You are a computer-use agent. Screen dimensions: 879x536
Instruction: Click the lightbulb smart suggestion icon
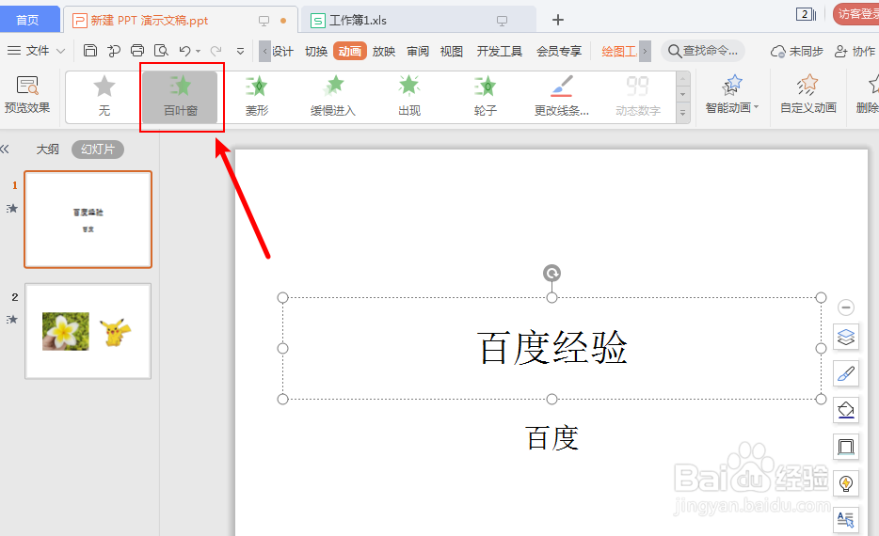click(x=846, y=483)
